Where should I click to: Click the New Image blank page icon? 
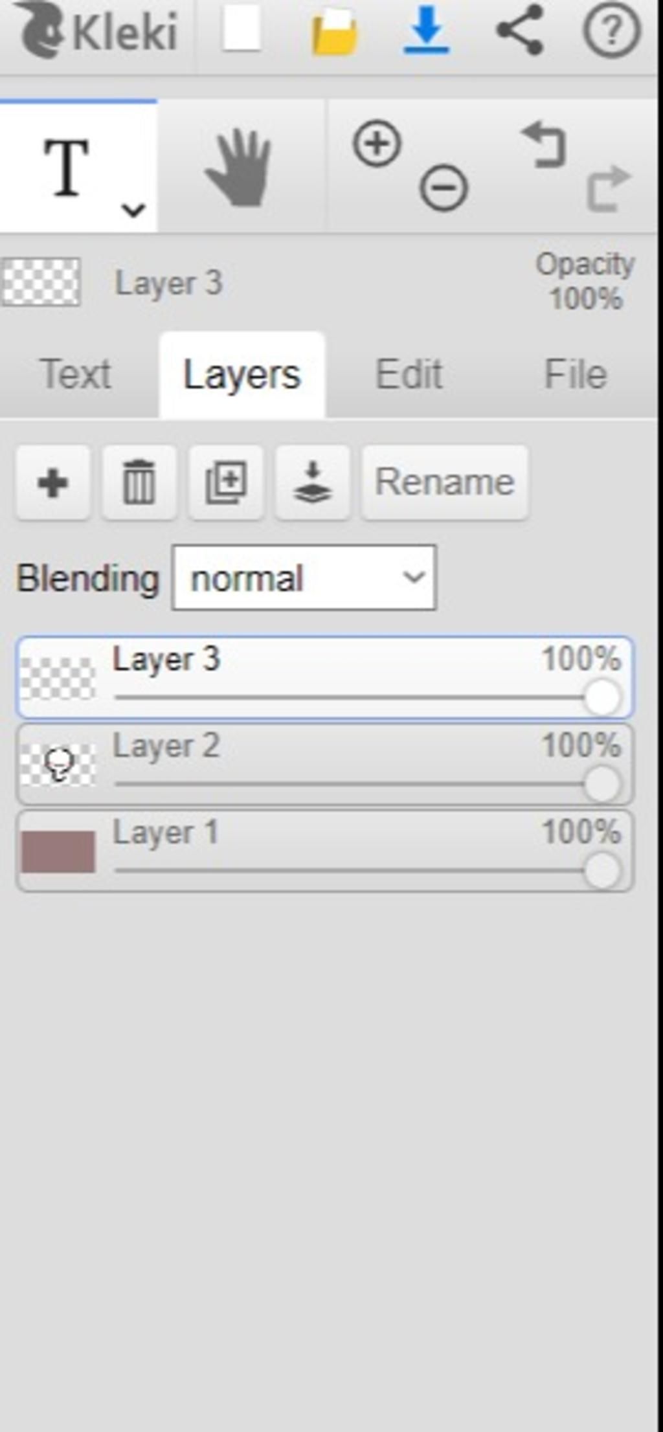tap(241, 30)
